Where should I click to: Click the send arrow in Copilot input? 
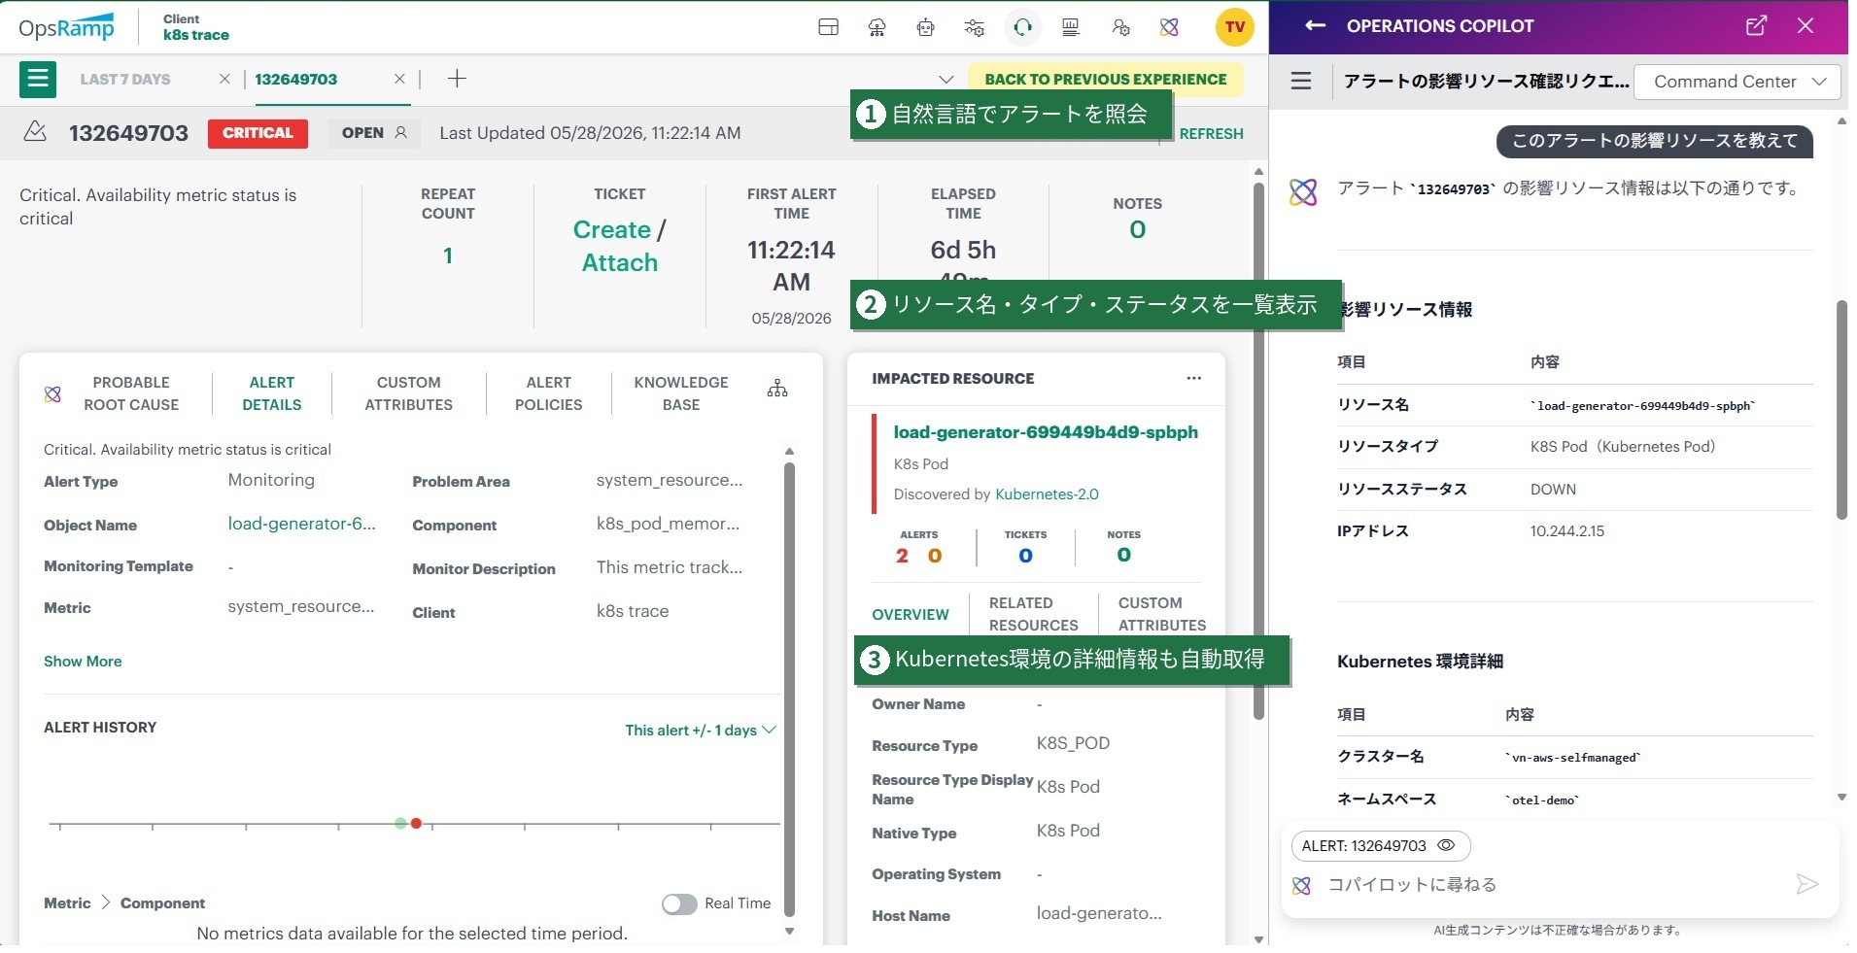click(x=1806, y=884)
